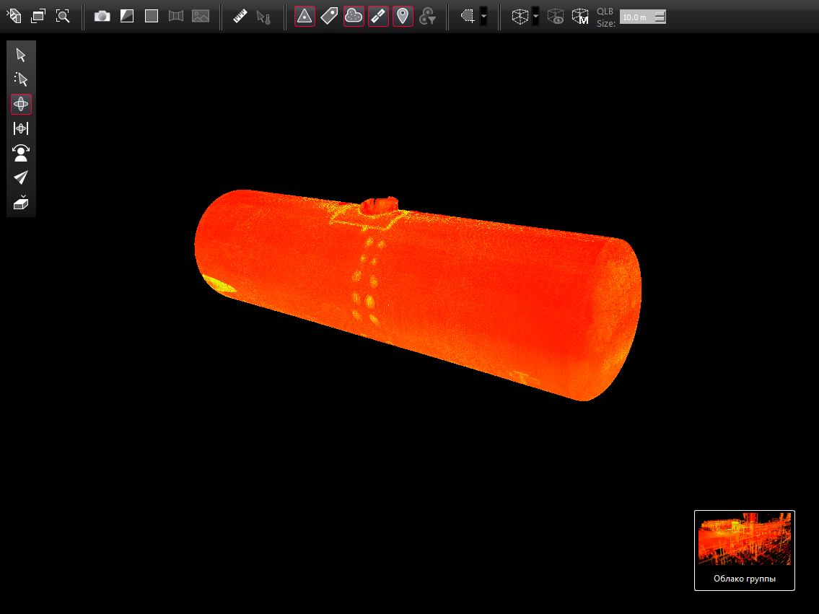Click the image picture icon
Image resolution: width=819 pixels, height=614 pixels.
coord(201,16)
